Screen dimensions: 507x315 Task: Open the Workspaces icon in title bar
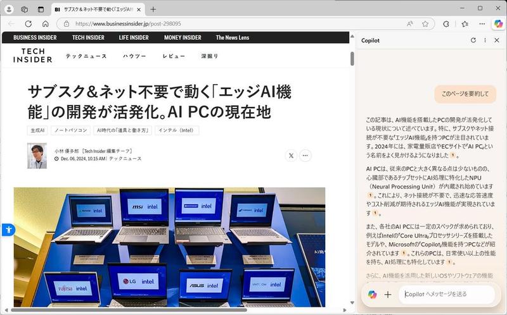tap(24, 9)
